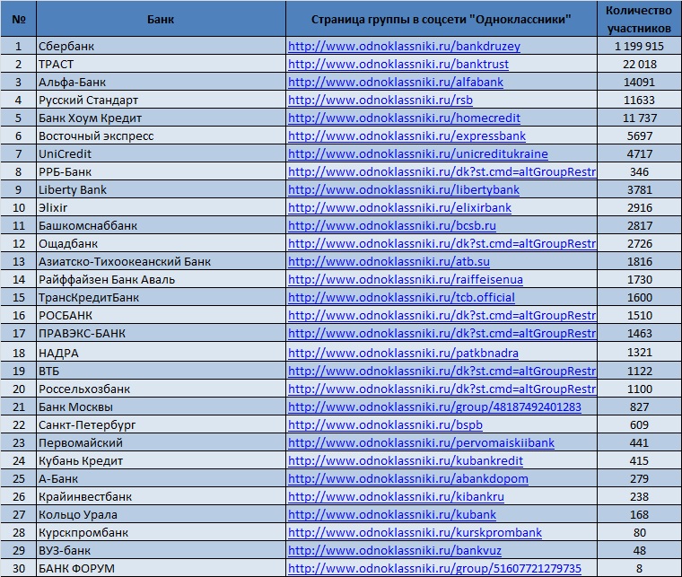The image size is (682, 577).
Task: Select the Банк Хоум Кредит cell
Action: (161, 118)
